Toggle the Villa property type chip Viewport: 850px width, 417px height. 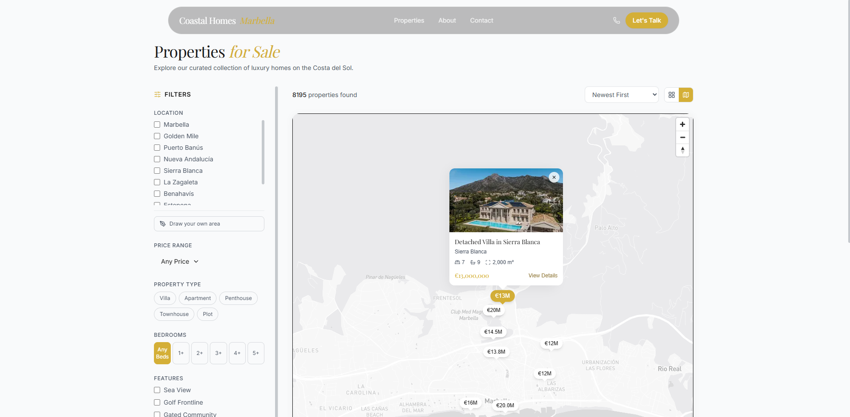(x=165, y=298)
